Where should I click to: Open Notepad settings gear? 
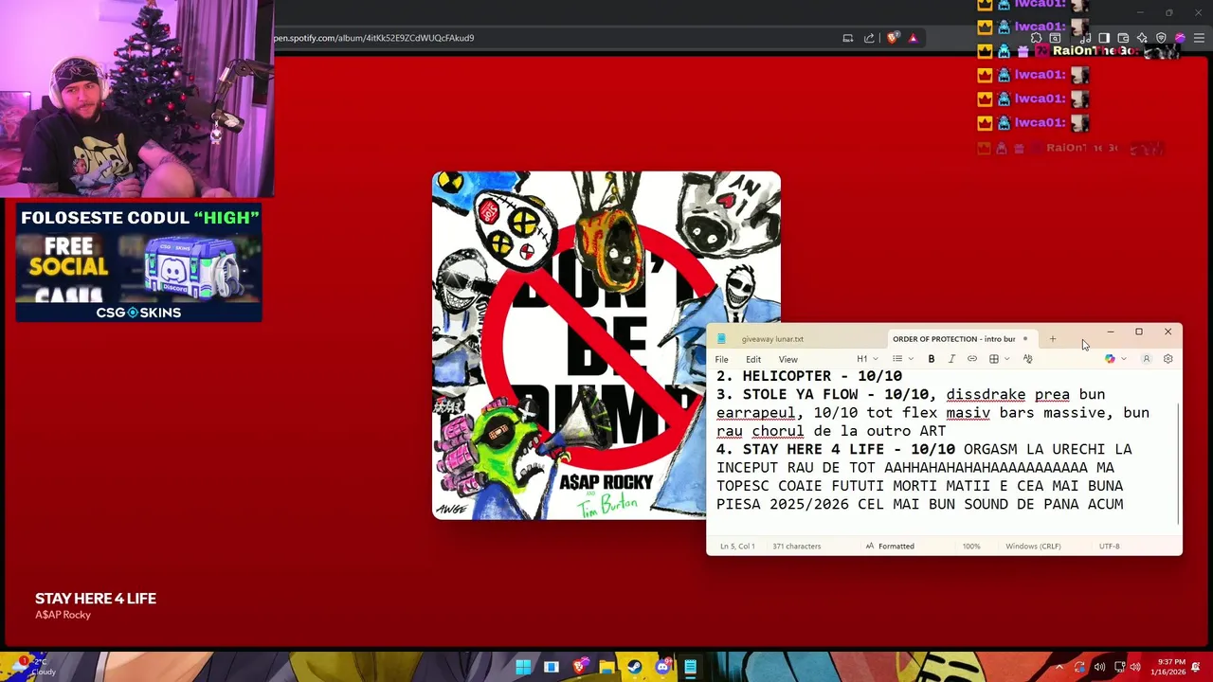(1168, 359)
